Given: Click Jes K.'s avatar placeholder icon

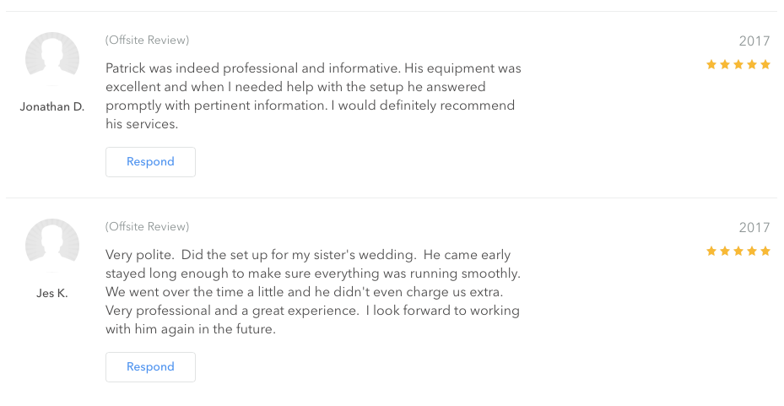Looking at the screenshot, I should (x=52, y=246).
